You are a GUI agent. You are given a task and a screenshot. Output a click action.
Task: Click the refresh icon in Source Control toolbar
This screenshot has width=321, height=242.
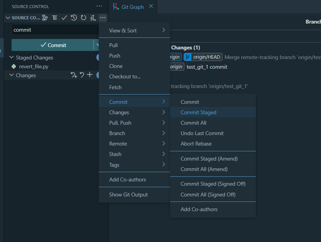coord(83,18)
